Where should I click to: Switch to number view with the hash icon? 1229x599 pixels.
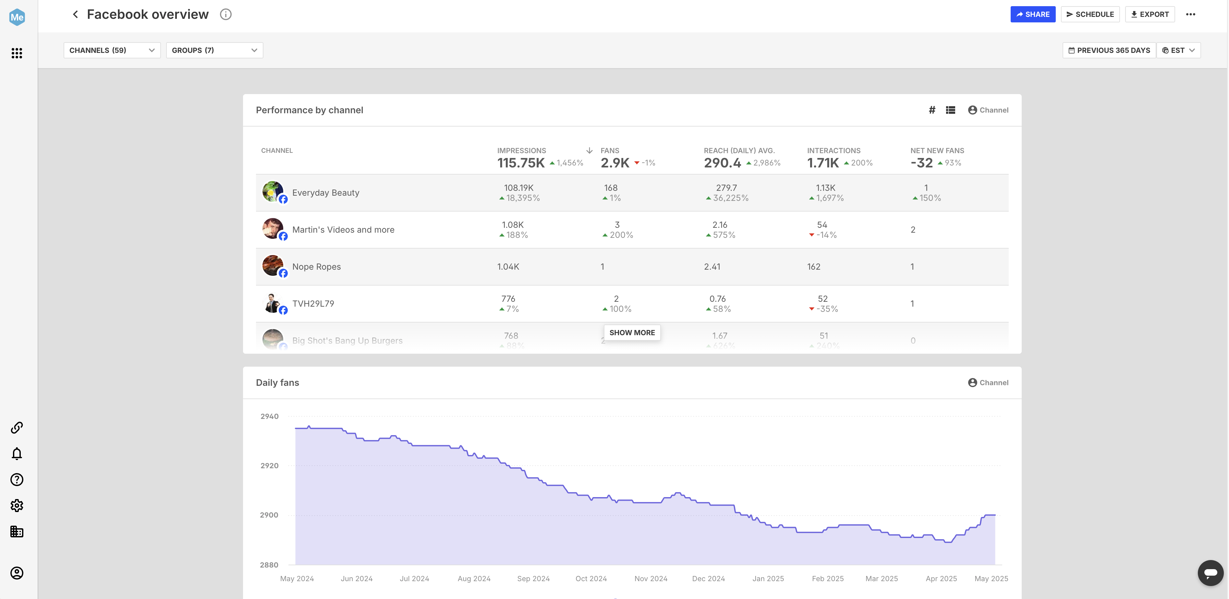[x=932, y=110]
